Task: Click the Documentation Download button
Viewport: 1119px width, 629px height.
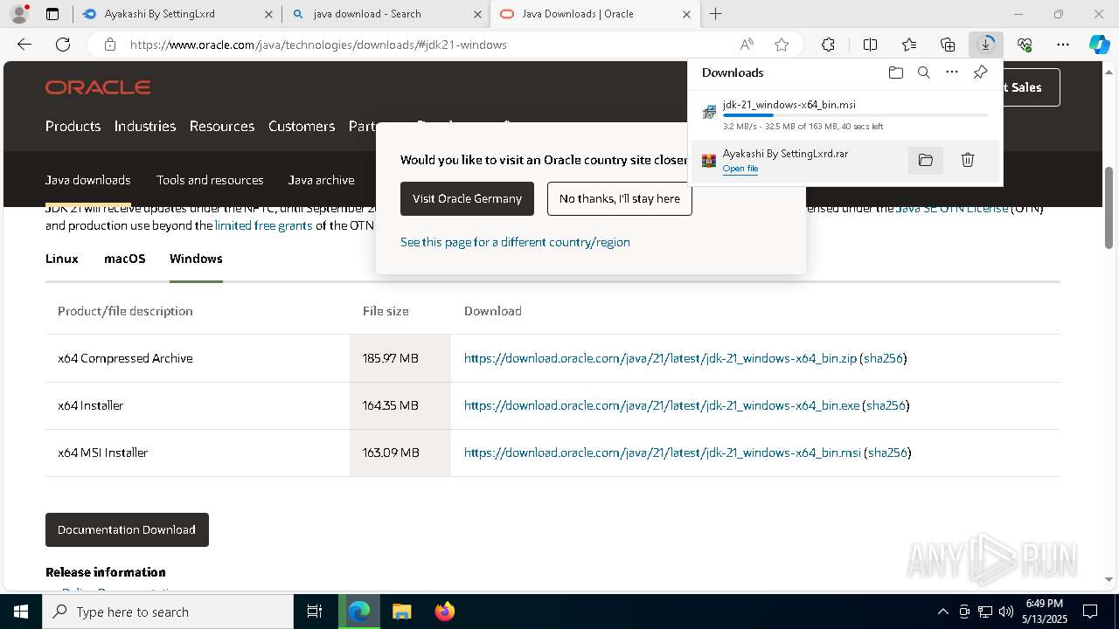Action: [x=127, y=529]
